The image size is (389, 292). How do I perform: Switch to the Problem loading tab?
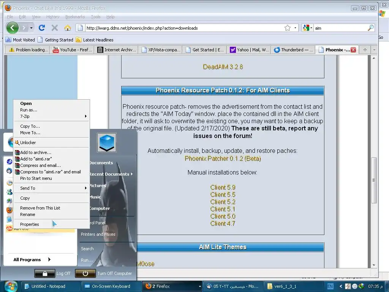pyautogui.click(x=27, y=50)
